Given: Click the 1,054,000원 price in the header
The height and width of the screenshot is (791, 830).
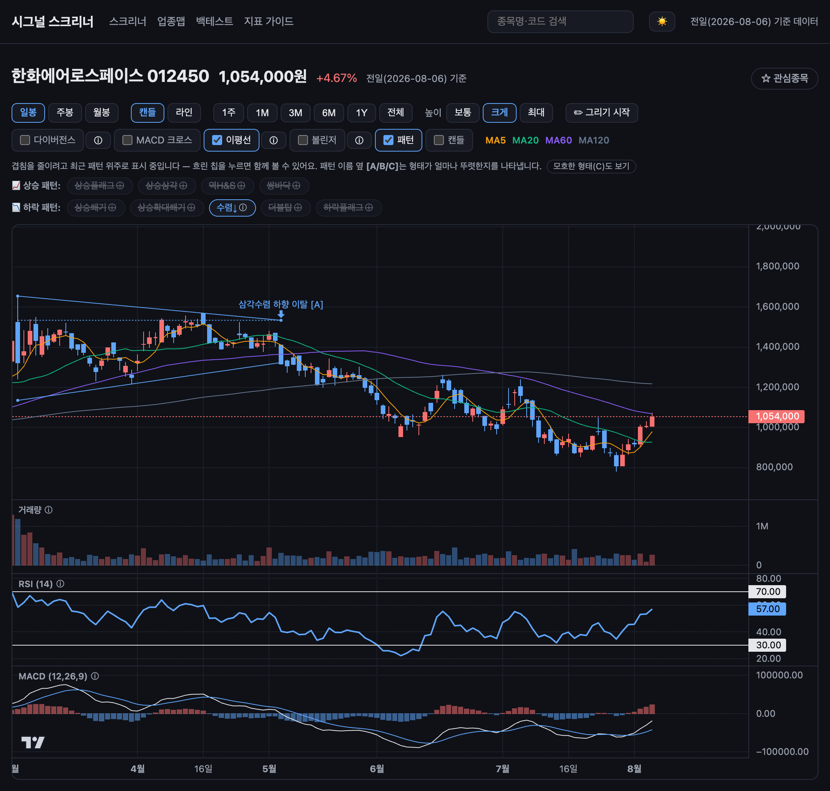Looking at the screenshot, I should click(263, 76).
